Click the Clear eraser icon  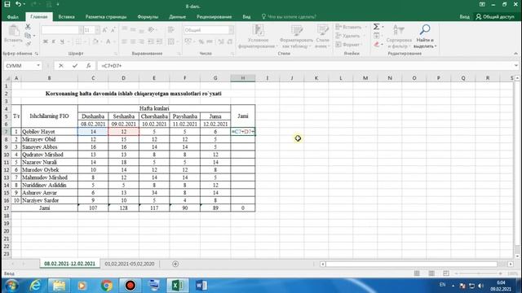pyautogui.click(x=377, y=44)
